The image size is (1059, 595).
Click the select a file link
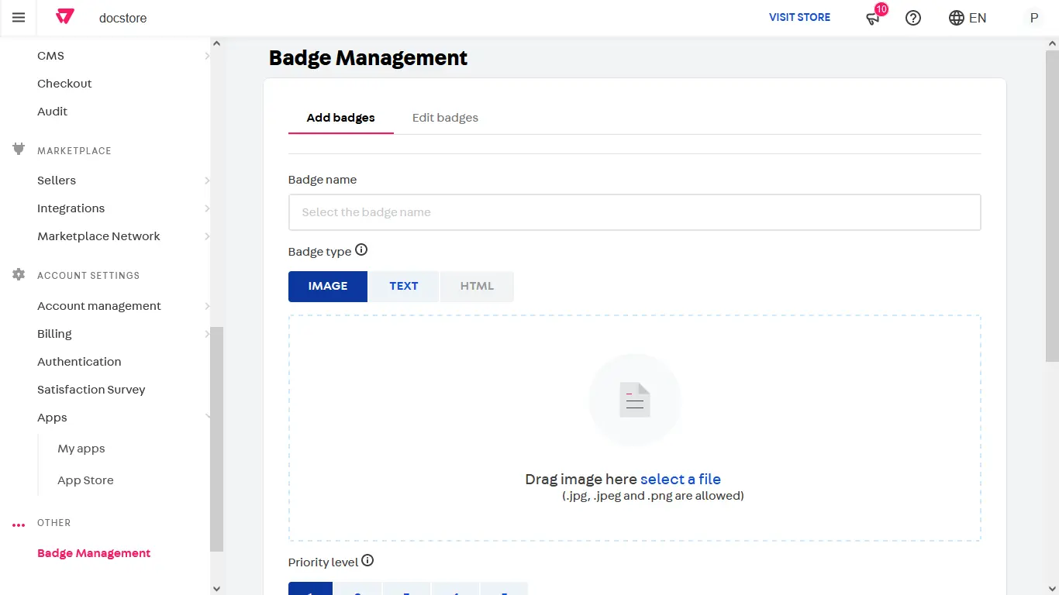click(680, 479)
